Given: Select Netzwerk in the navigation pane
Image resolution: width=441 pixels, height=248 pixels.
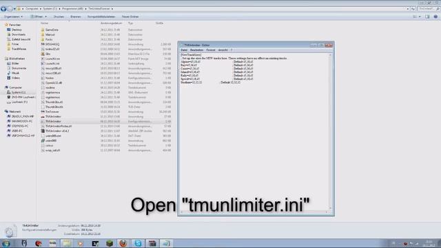Looking at the screenshot, I should (15, 112).
